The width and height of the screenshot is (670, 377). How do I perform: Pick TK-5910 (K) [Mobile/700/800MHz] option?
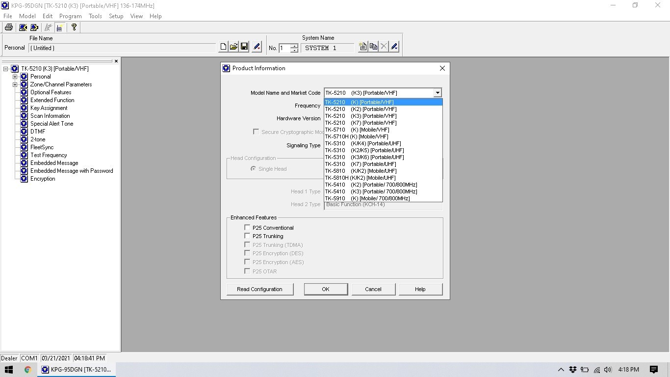tap(383, 198)
